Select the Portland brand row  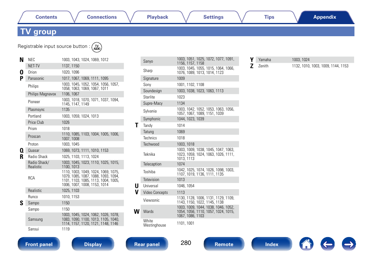point(74,116)
